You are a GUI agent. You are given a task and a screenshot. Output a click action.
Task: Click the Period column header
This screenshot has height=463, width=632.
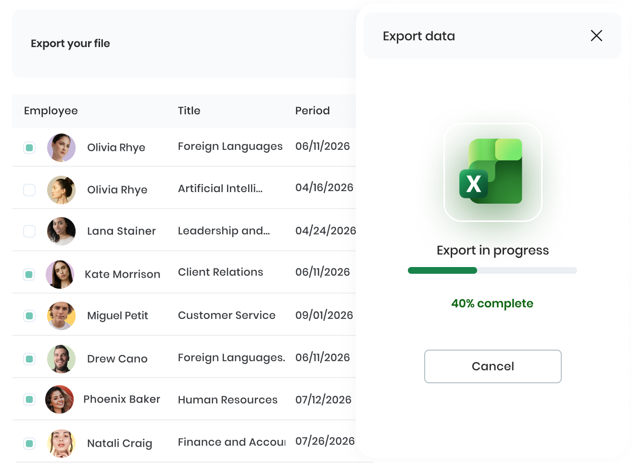point(313,110)
